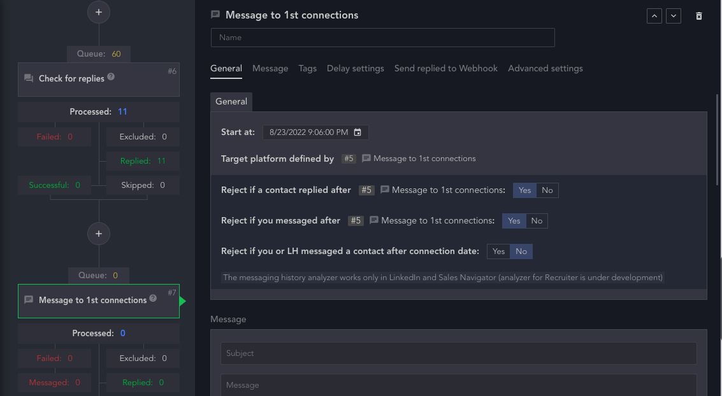
Task: Click plus circle below Check for replies
Action: [x=98, y=234]
